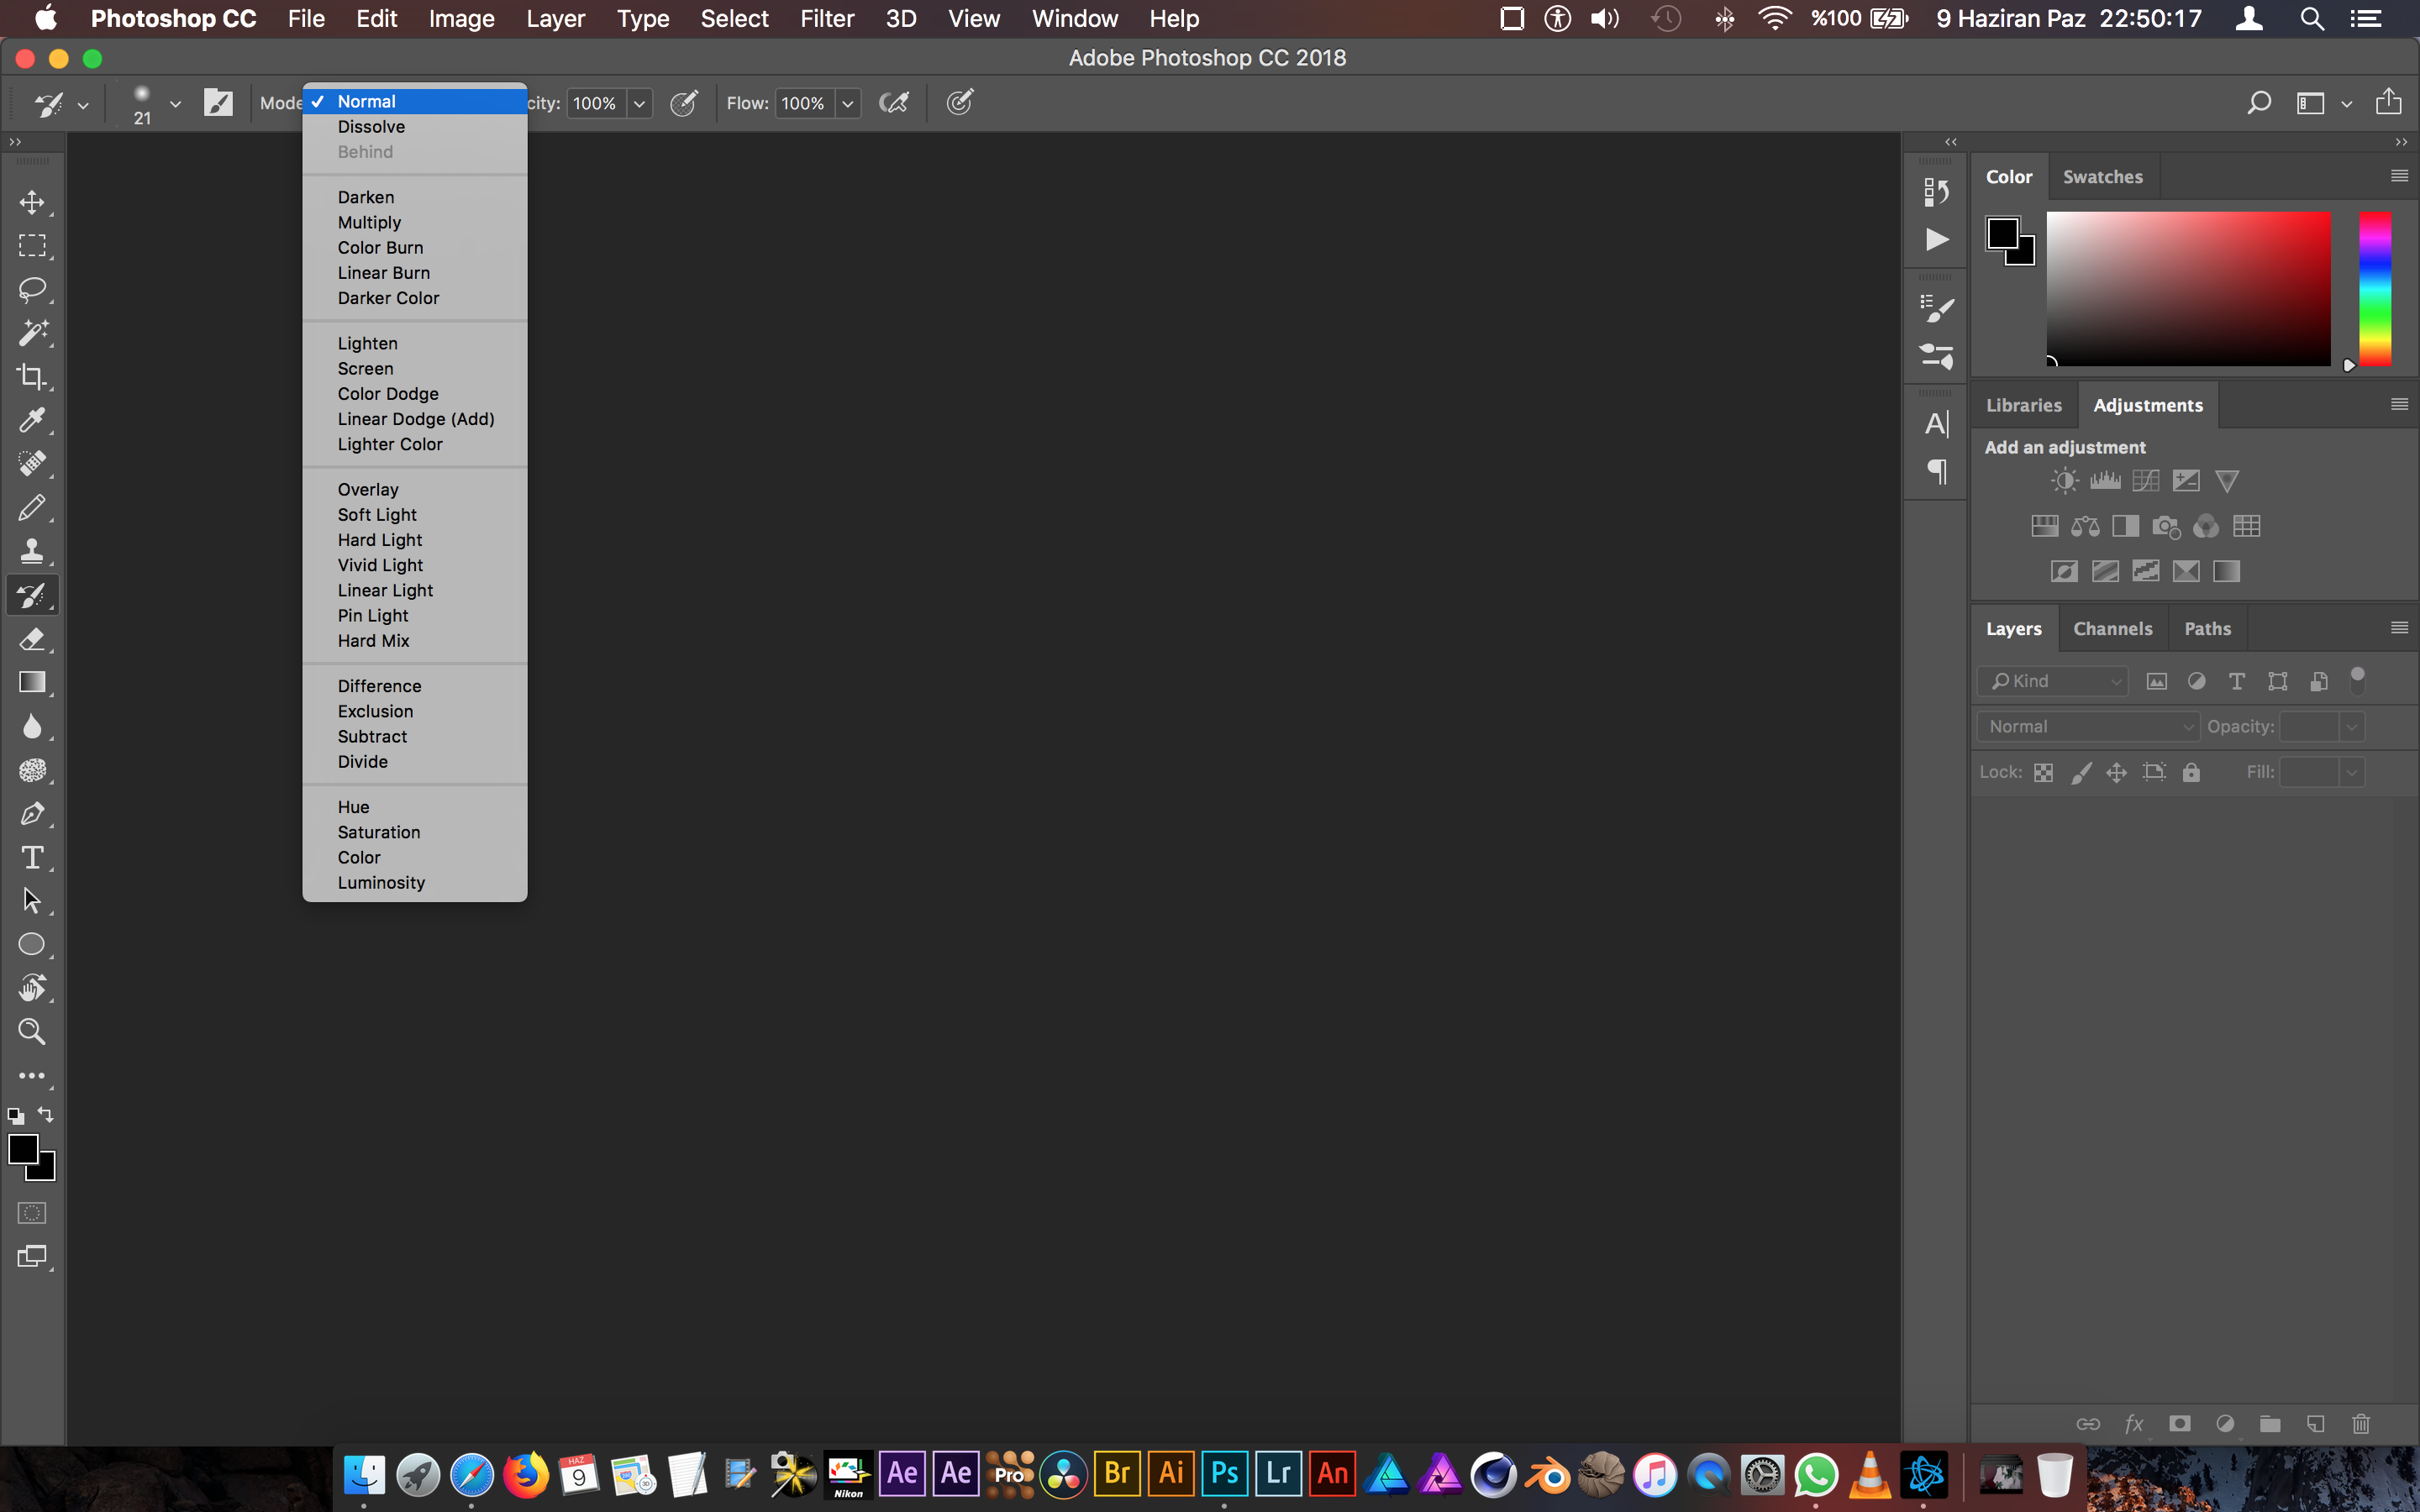Screen dimensions: 2420x1512
Task: Select the Brush tool in toolbar
Action: [32, 508]
